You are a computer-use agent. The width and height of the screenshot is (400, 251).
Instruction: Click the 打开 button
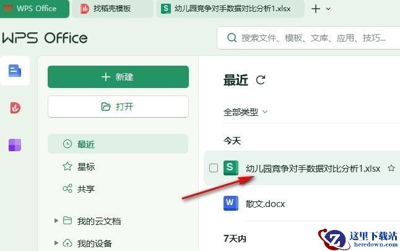[118, 107]
